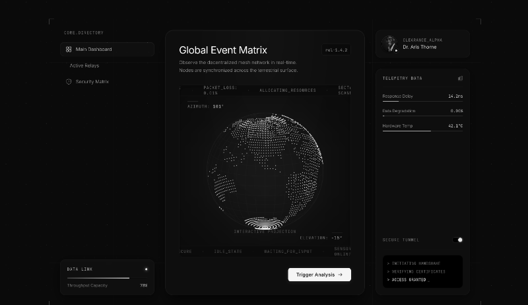
Task: Click the TELEMETRY DATA heading
Action: tap(402, 78)
